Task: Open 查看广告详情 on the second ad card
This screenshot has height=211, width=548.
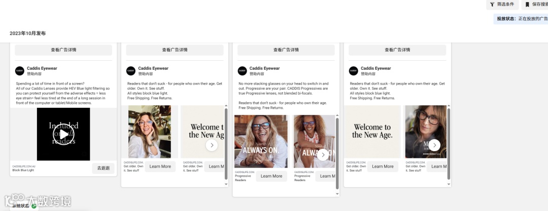Action: [x=175, y=50]
